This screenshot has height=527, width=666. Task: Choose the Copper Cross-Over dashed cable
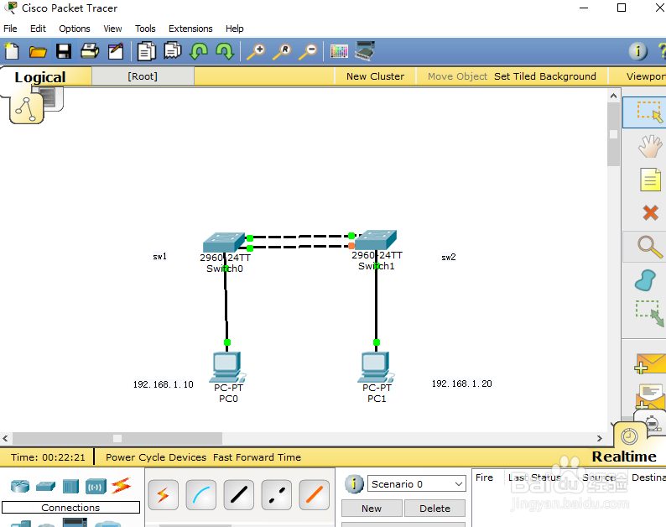[277, 495]
